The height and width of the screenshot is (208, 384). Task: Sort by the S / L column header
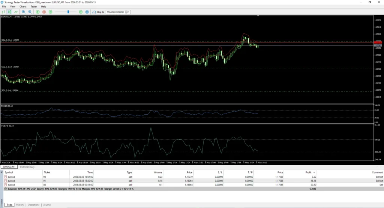[x=208, y=172]
